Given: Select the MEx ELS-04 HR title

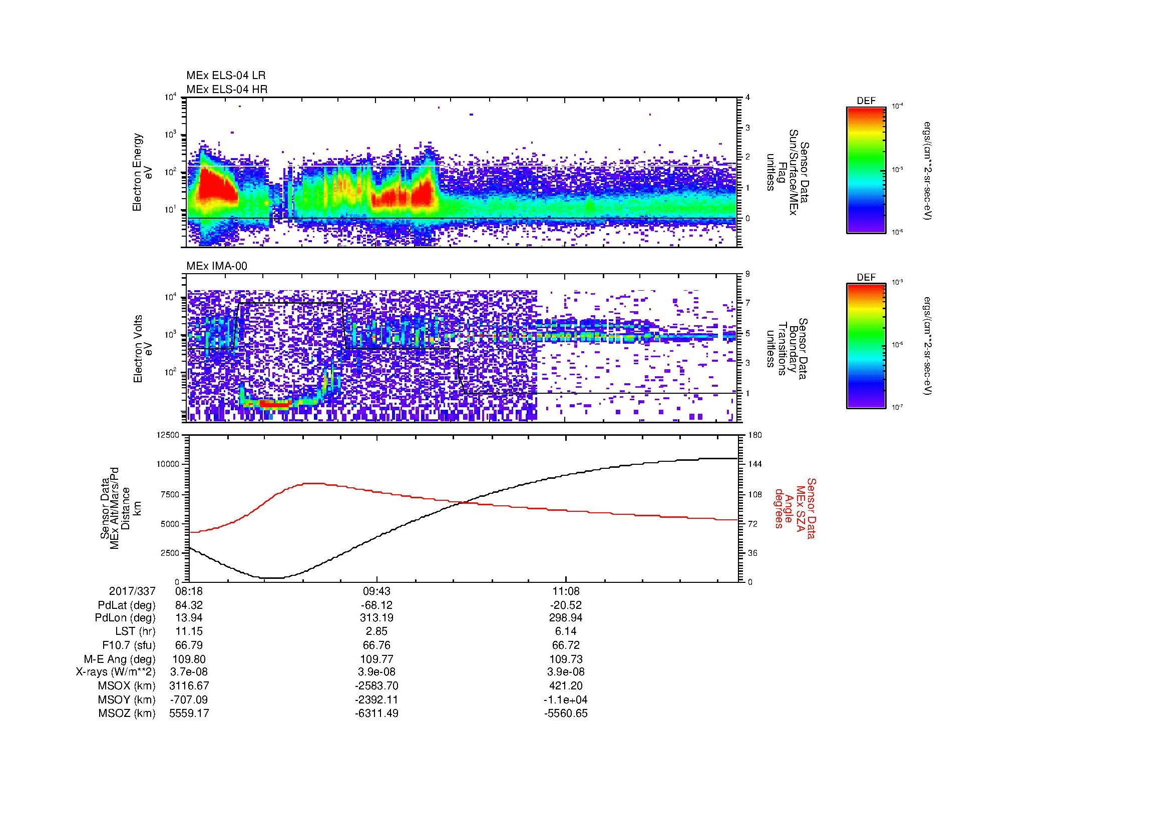Looking at the screenshot, I should coord(227,90).
